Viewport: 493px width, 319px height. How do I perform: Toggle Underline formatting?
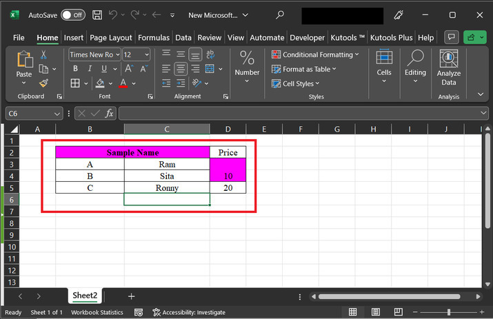pyautogui.click(x=104, y=68)
